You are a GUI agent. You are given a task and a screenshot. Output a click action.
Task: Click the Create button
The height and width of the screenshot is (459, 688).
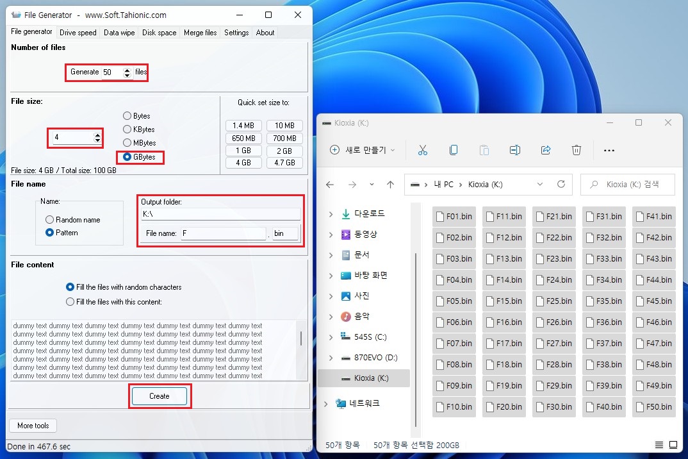point(160,396)
